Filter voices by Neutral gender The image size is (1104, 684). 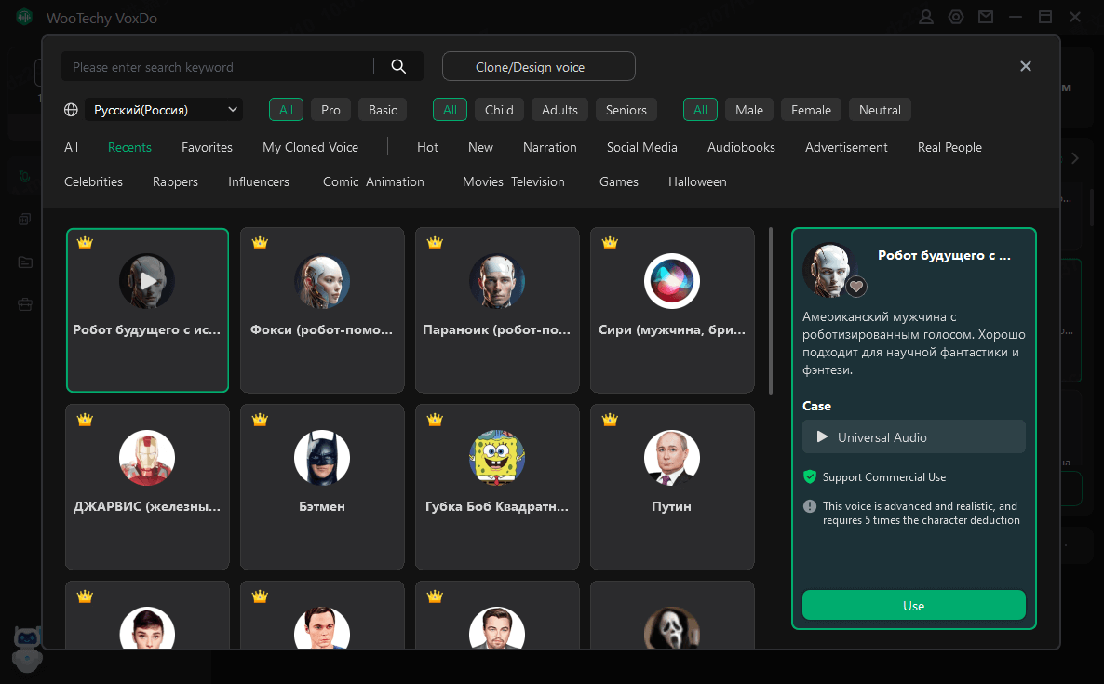(x=880, y=110)
